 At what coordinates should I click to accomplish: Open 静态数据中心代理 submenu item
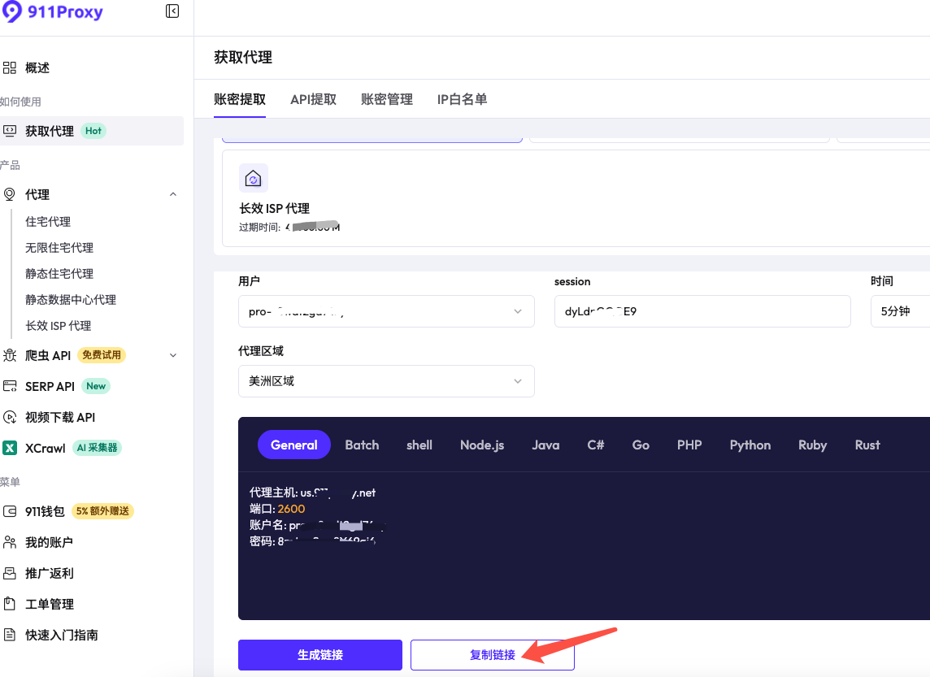point(71,300)
